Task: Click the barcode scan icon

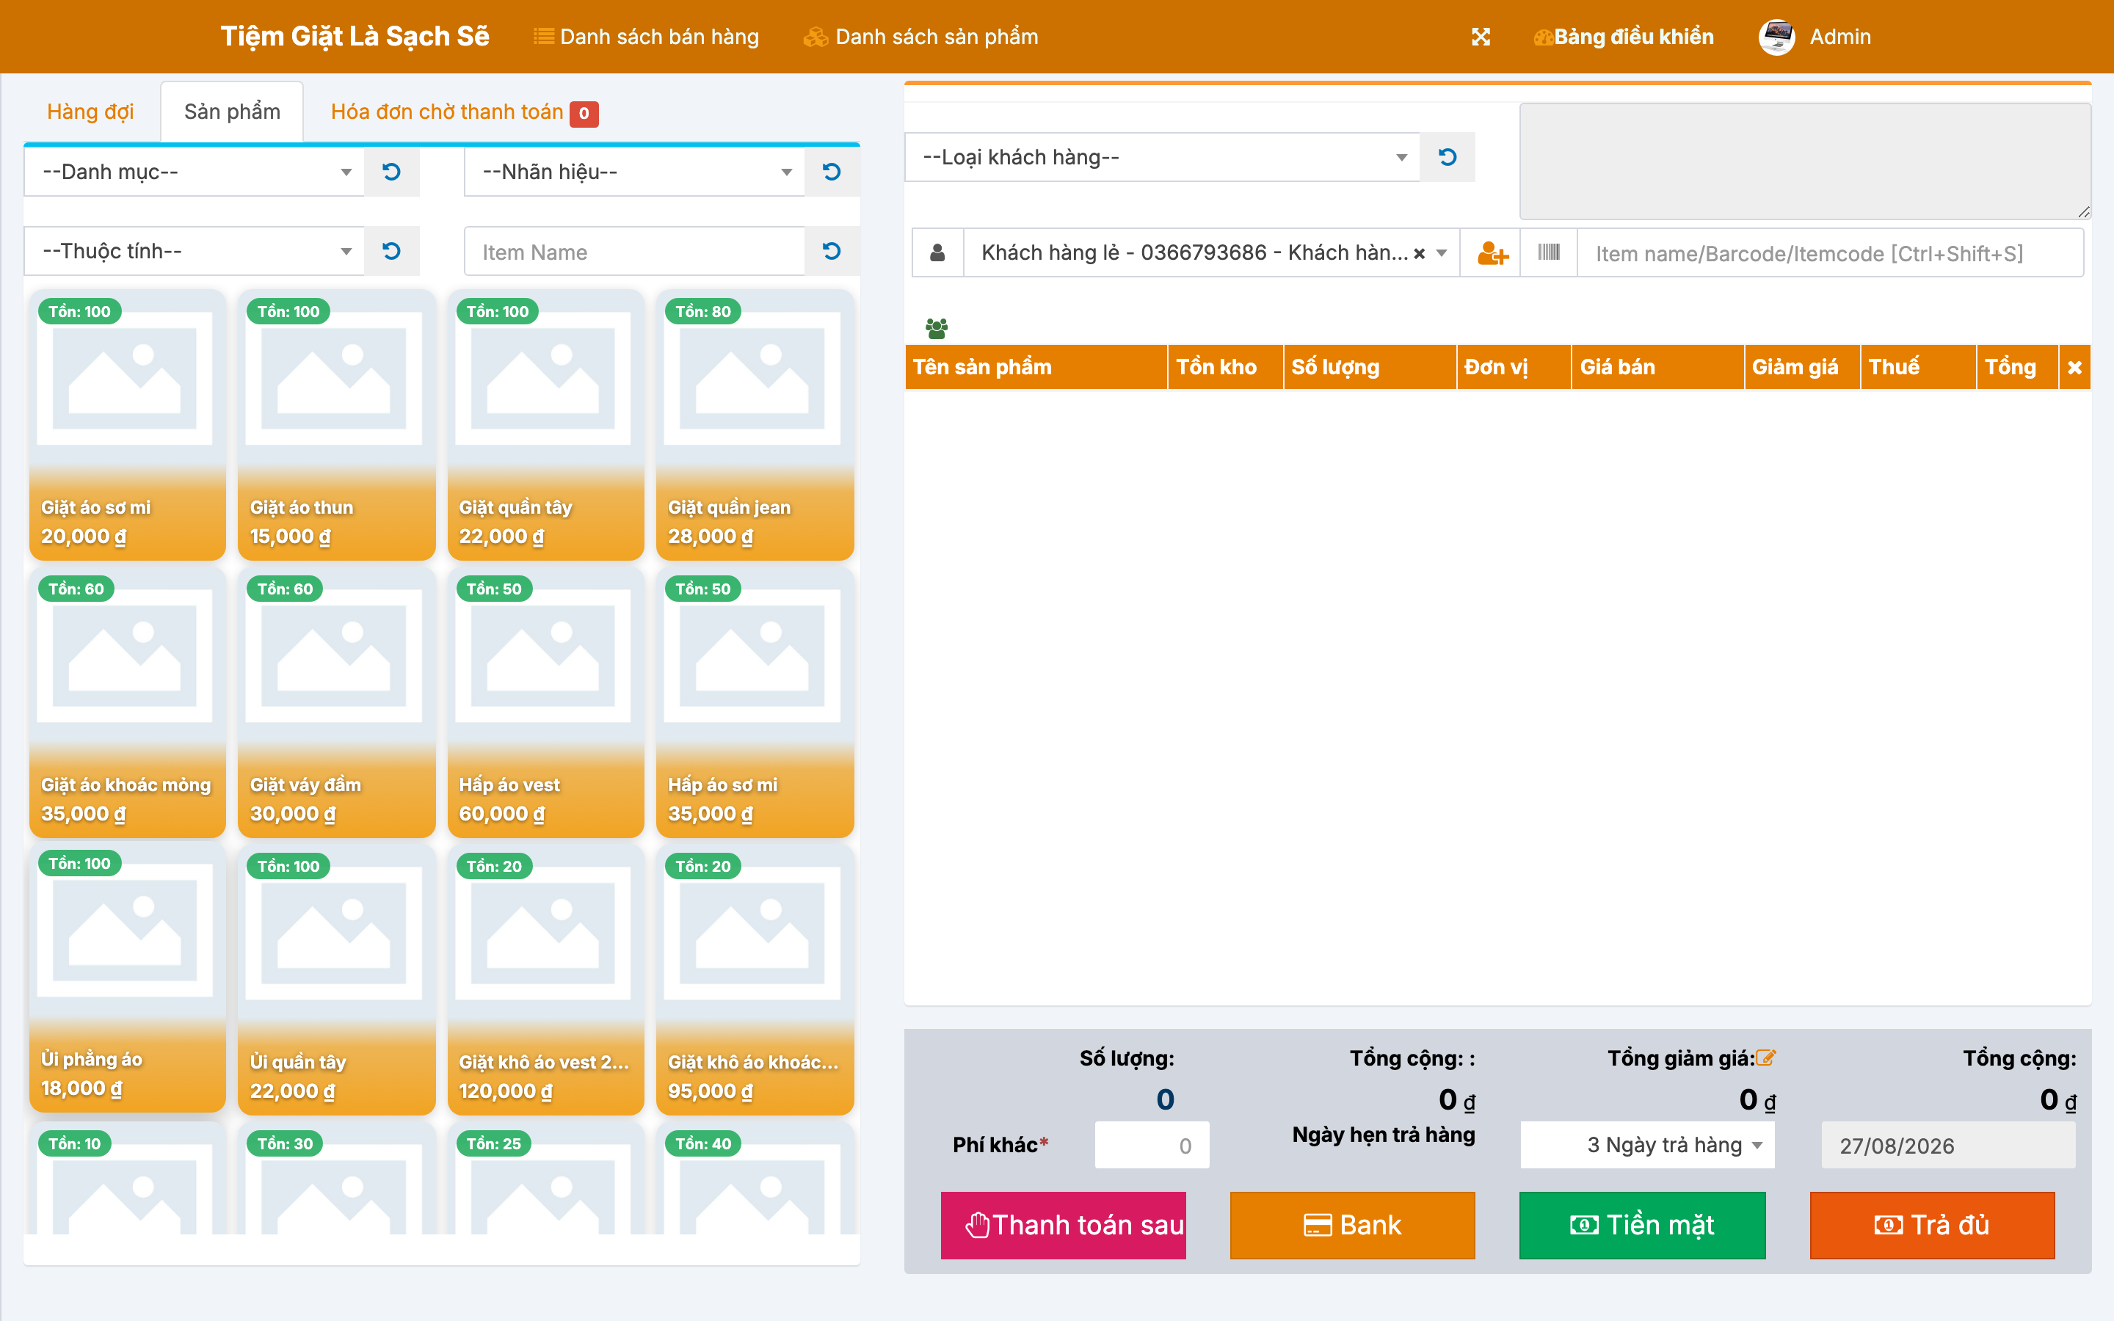Action: click(x=1549, y=253)
